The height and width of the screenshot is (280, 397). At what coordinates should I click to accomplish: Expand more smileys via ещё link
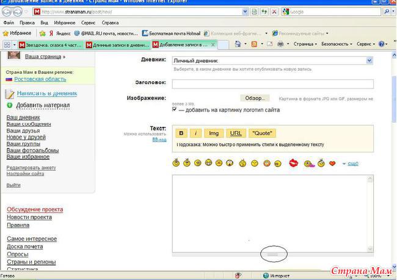pos(353,163)
